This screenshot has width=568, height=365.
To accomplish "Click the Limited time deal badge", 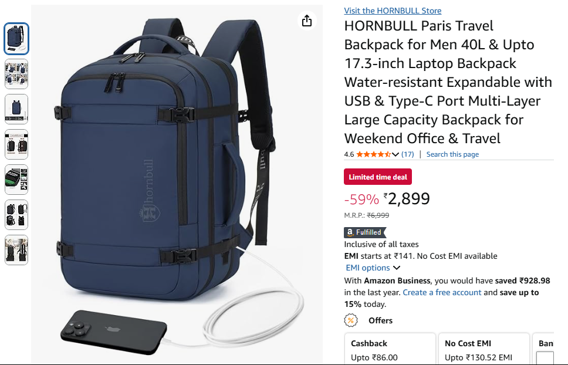I will click(378, 177).
